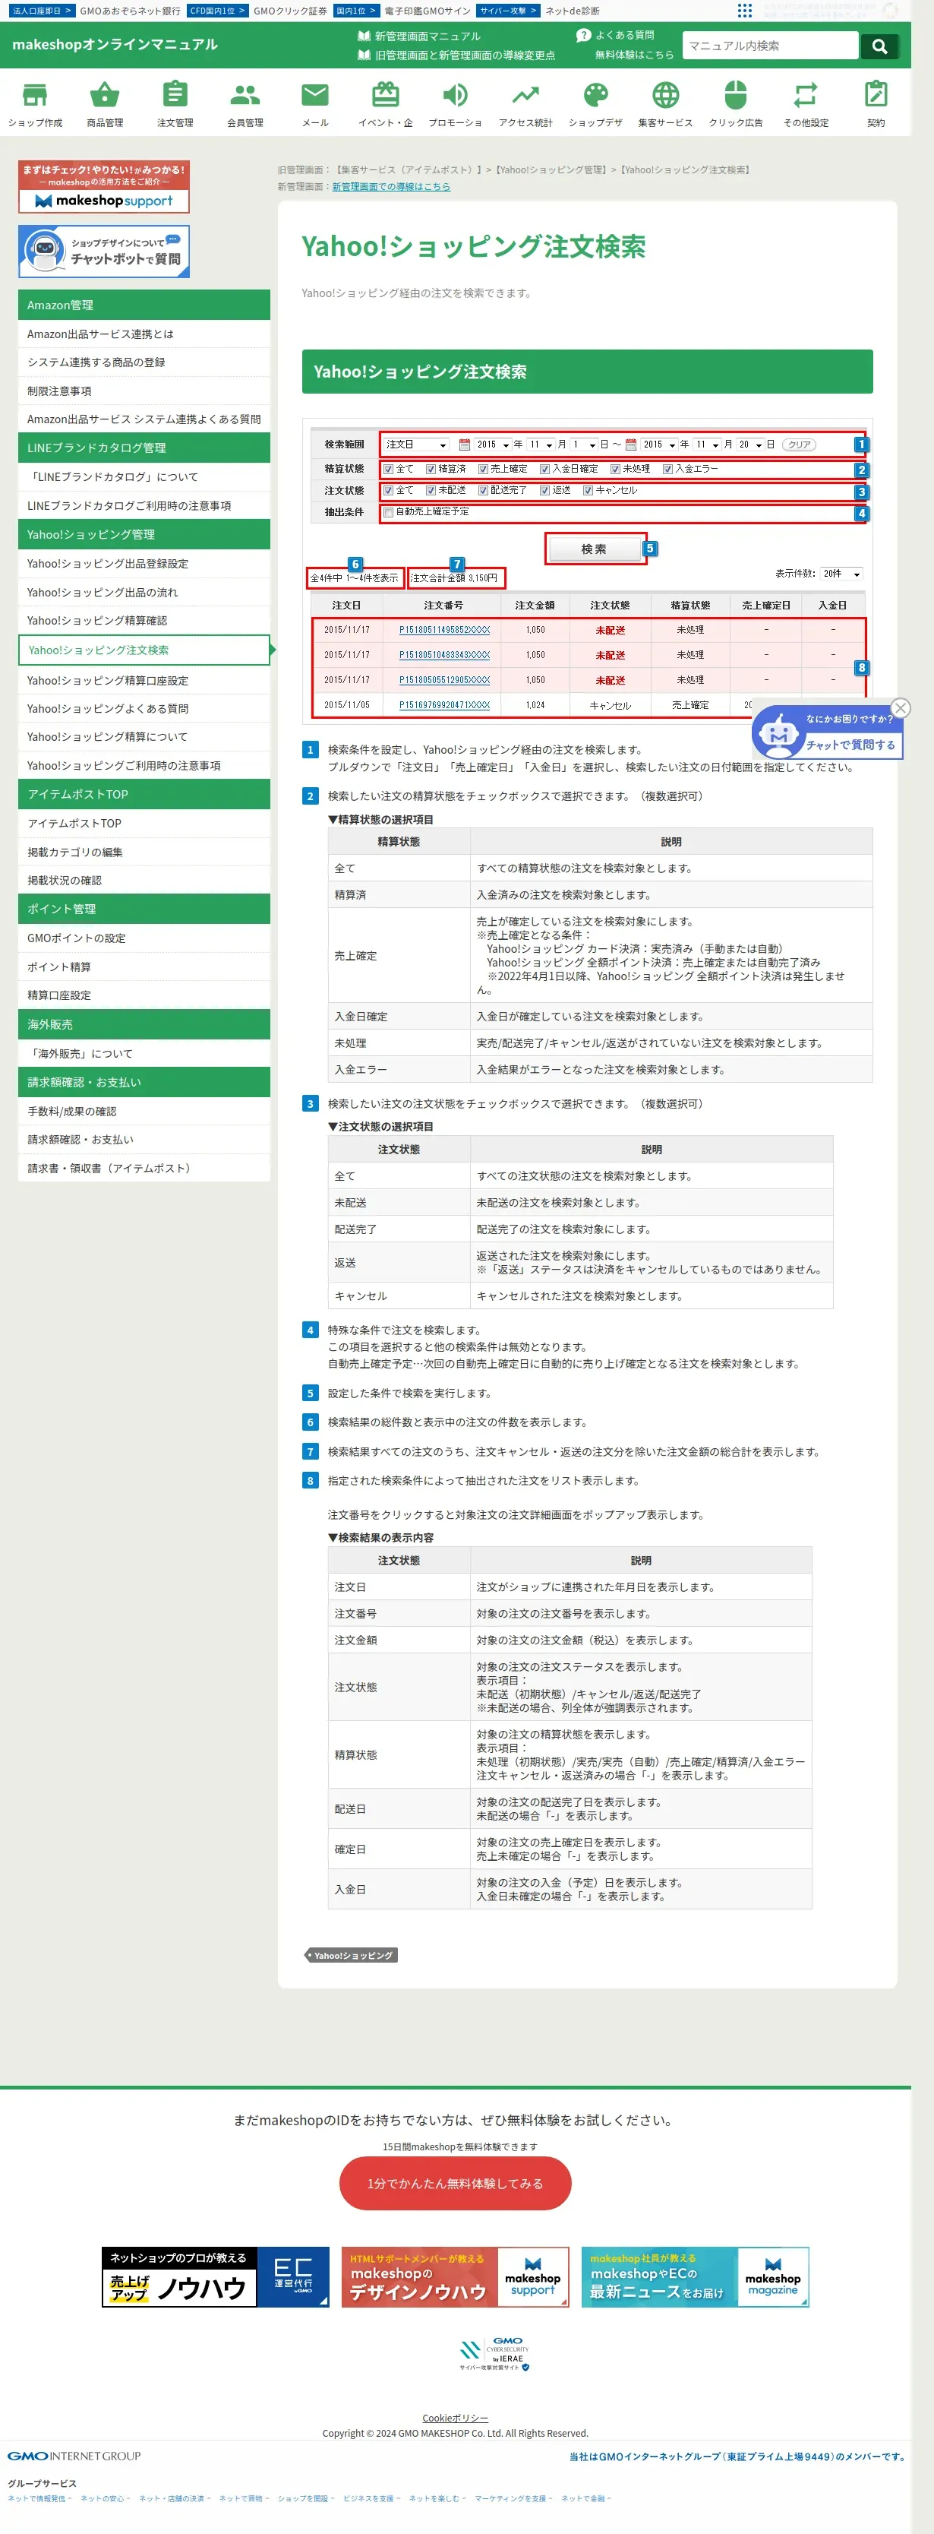Close the chat help popup

click(901, 707)
